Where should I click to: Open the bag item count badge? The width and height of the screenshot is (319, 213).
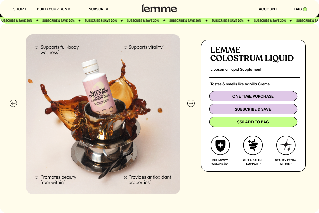(305, 9)
